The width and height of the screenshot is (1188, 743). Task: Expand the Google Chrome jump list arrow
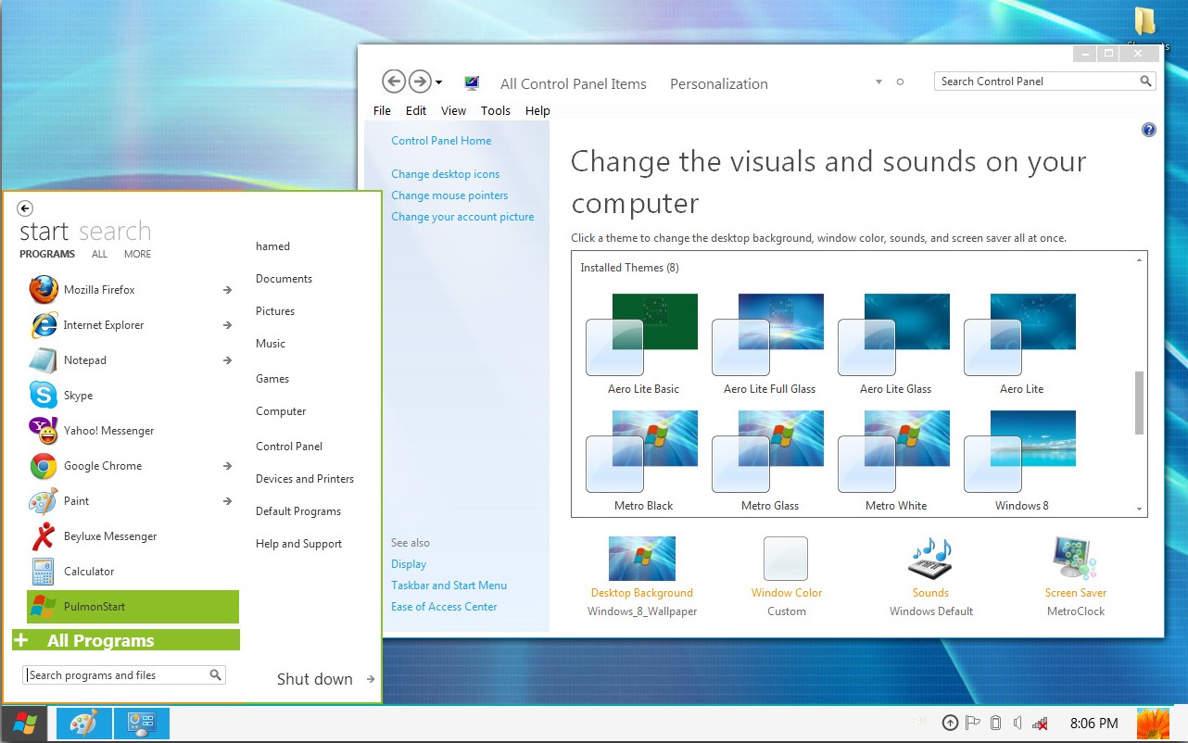[227, 466]
